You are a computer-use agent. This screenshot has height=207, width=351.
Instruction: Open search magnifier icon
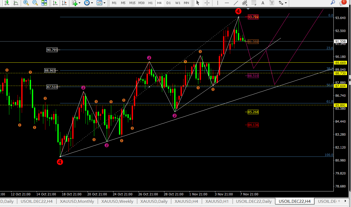click(333, 3)
